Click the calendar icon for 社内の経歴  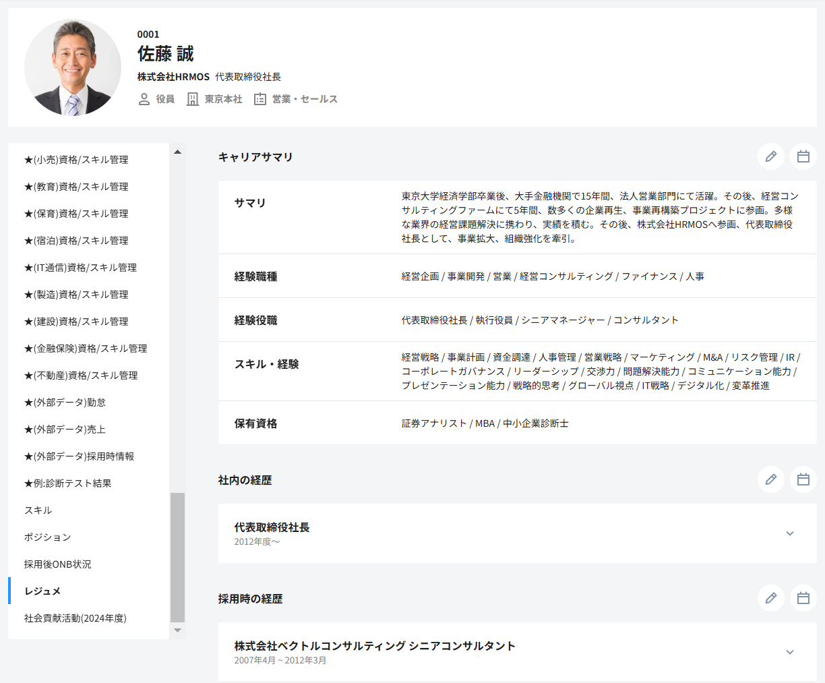pos(803,479)
